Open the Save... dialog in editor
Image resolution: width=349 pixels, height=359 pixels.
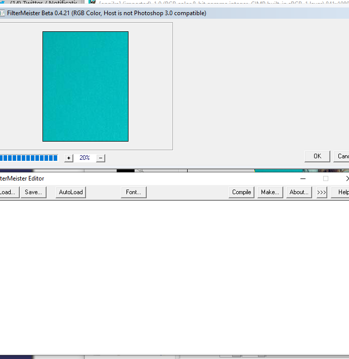point(33,192)
